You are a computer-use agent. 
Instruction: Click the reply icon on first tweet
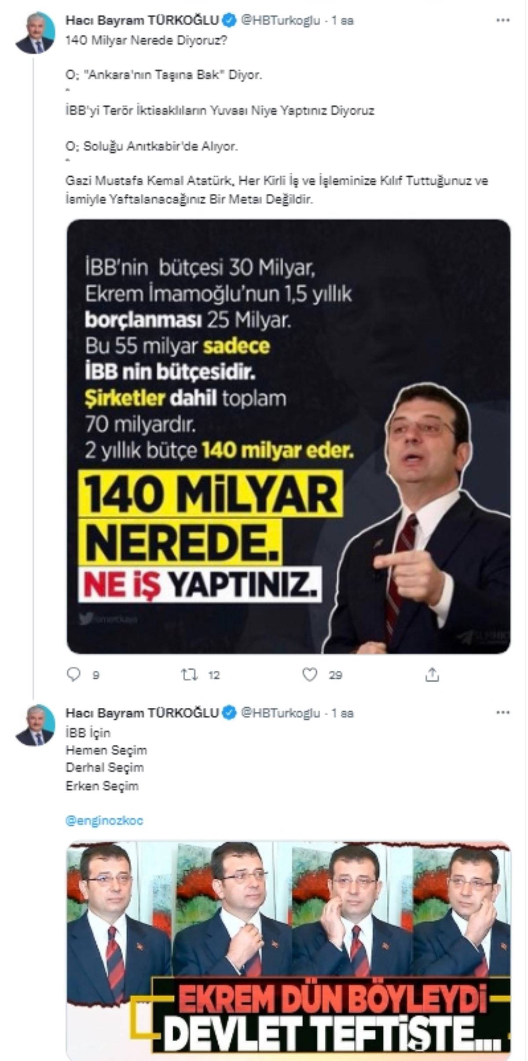coord(73,675)
